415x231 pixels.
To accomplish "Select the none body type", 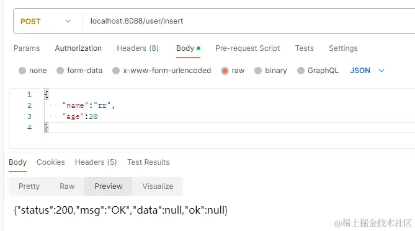I will click(x=32, y=71).
